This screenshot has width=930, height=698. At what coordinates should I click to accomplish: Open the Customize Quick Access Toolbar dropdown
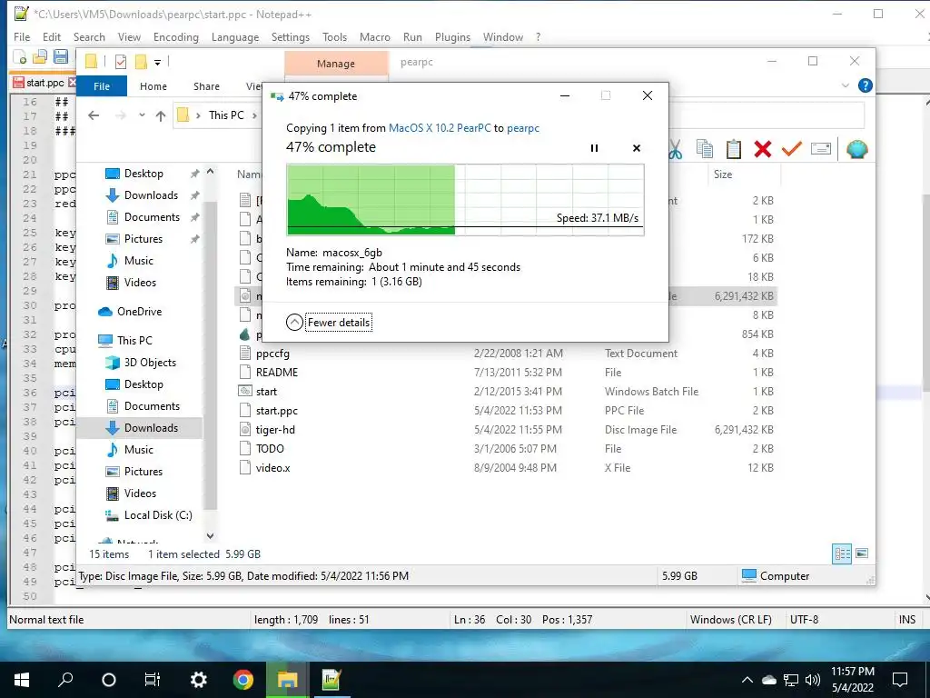click(x=157, y=63)
